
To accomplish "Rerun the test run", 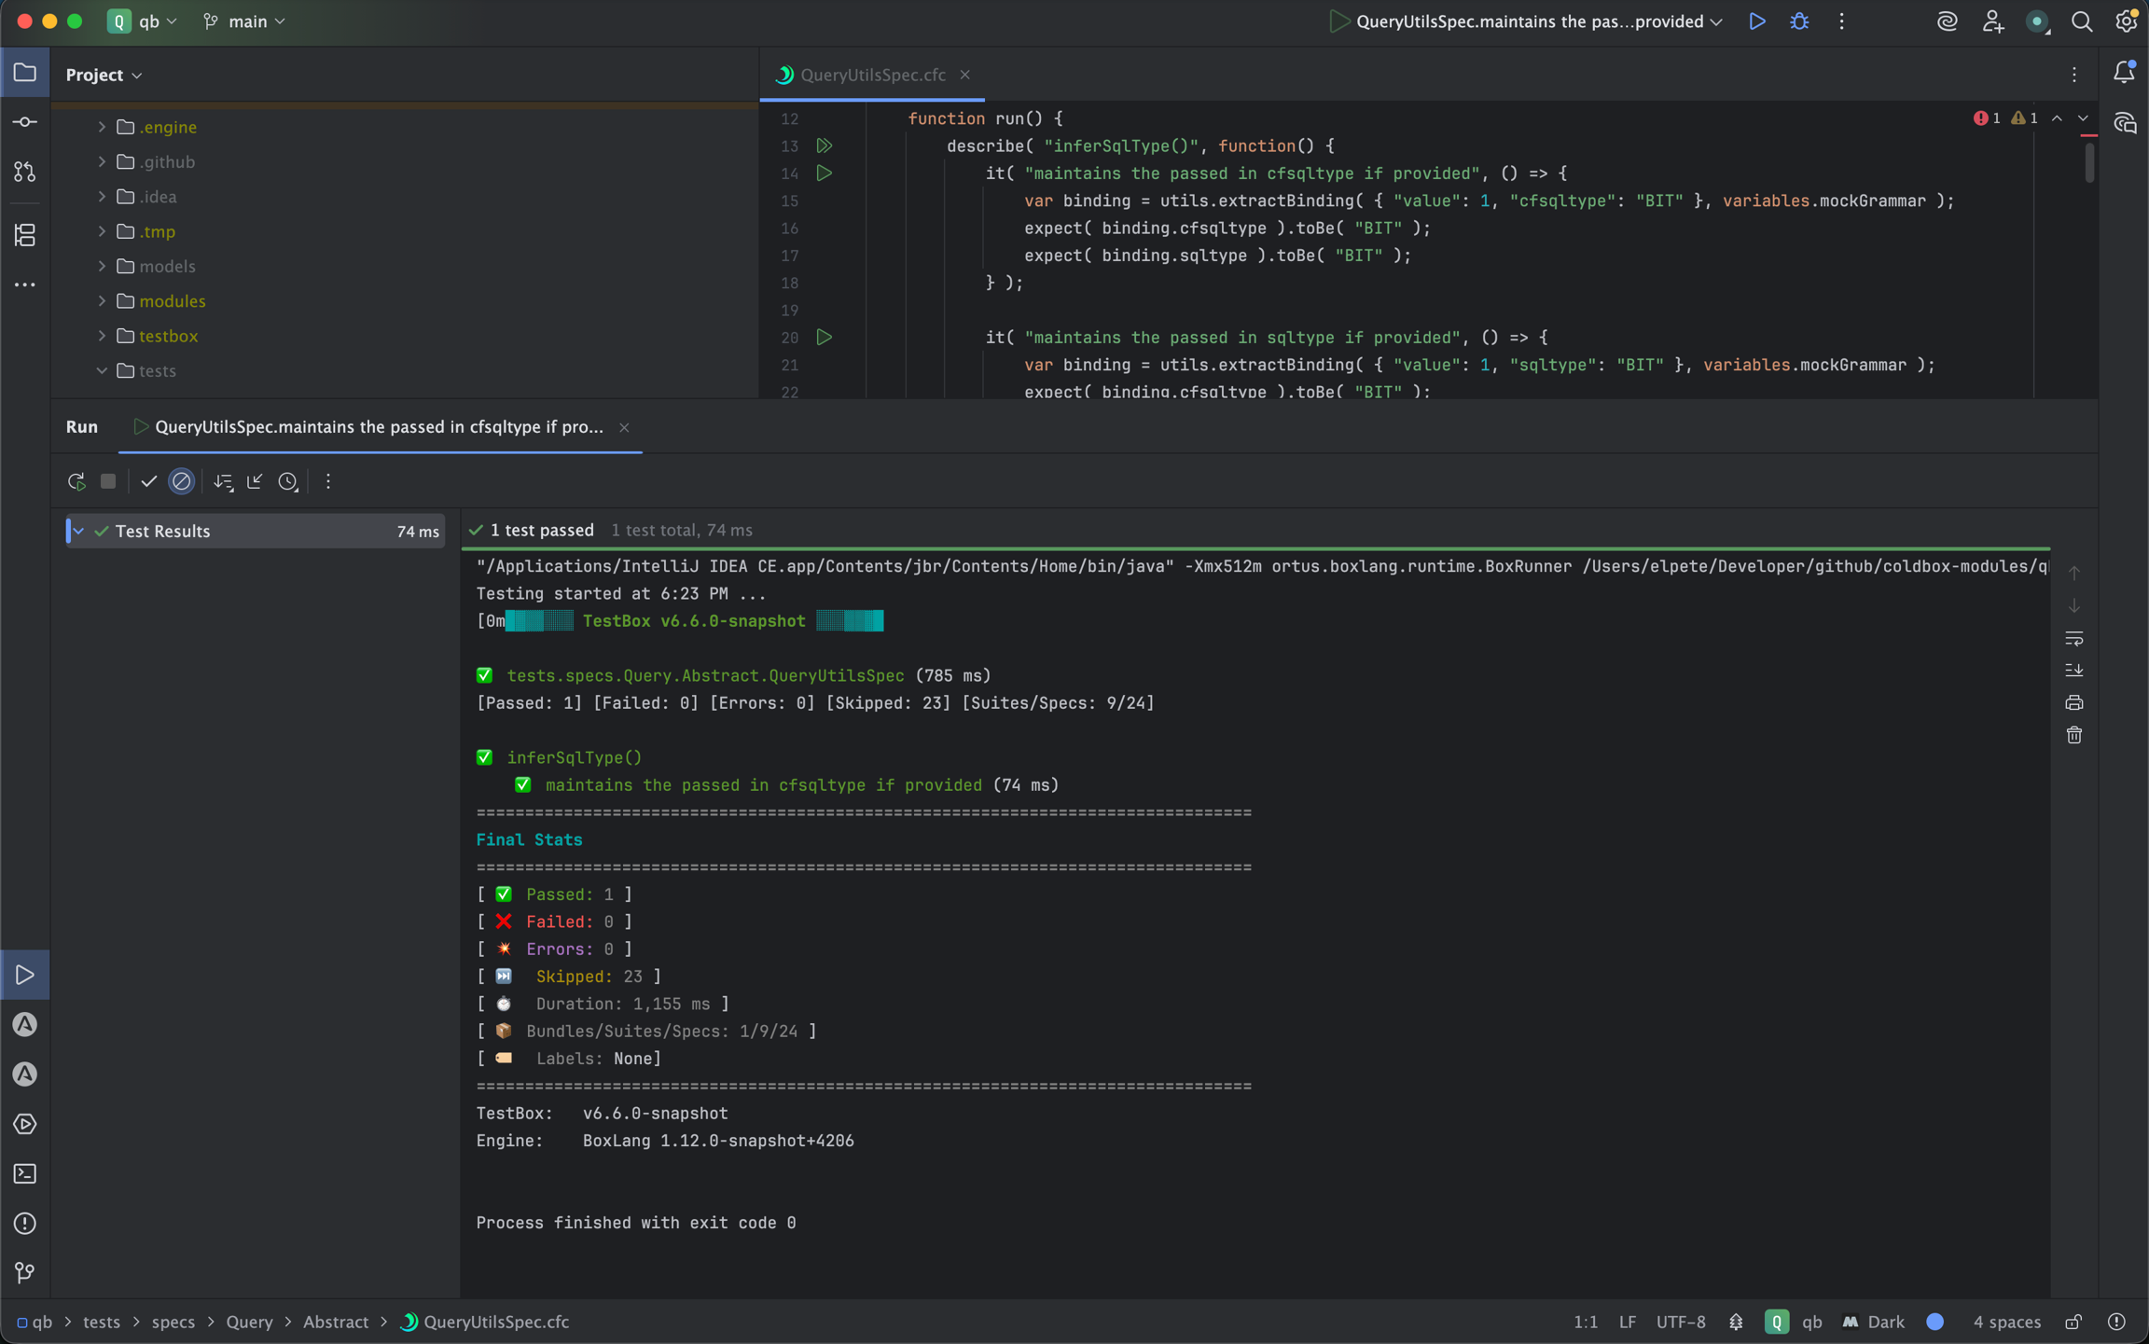I will coord(76,481).
